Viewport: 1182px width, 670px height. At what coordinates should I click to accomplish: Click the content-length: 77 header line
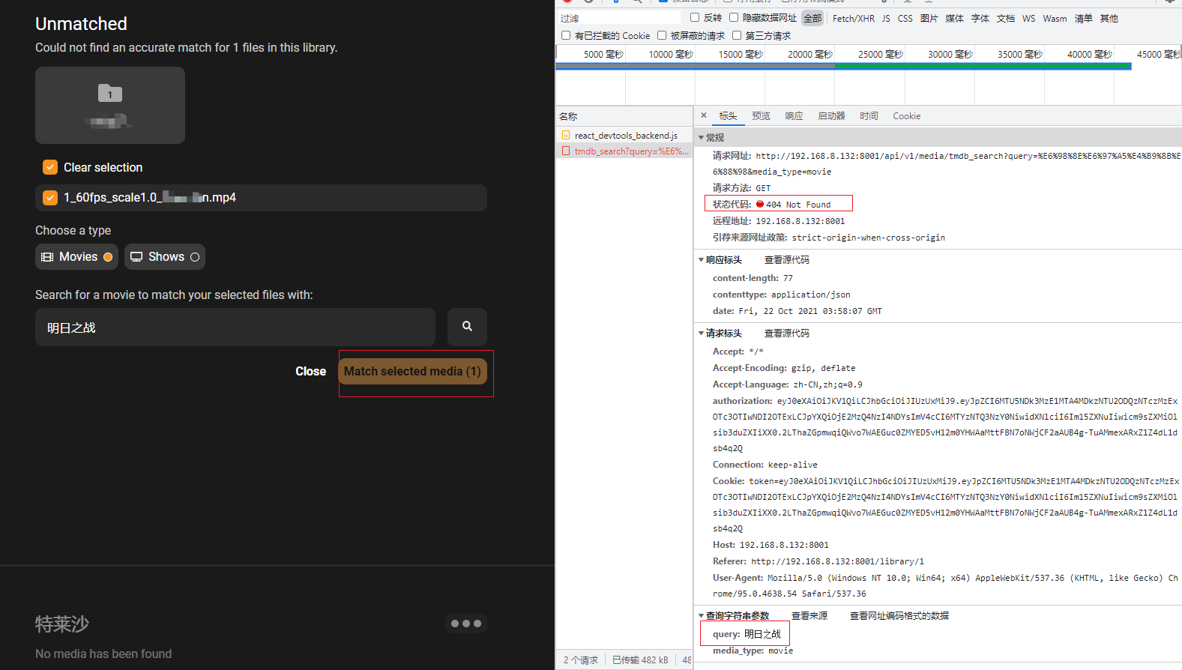(753, 278)
